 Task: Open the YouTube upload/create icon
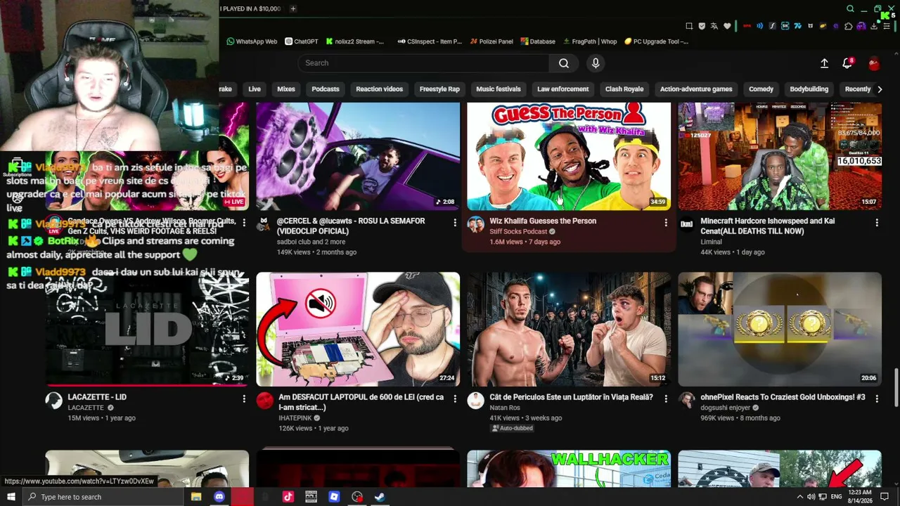(x=824, y=63)
